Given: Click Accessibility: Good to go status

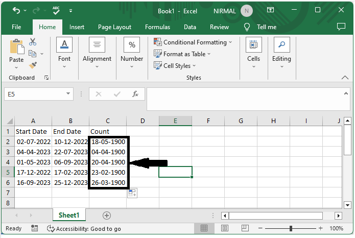Looking at the screenshot, I should pyautogui.click(x=84, y=228).
